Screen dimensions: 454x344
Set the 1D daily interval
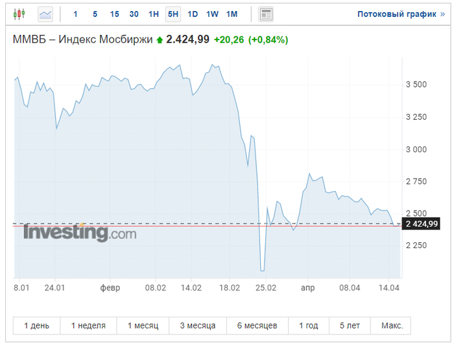193,14
